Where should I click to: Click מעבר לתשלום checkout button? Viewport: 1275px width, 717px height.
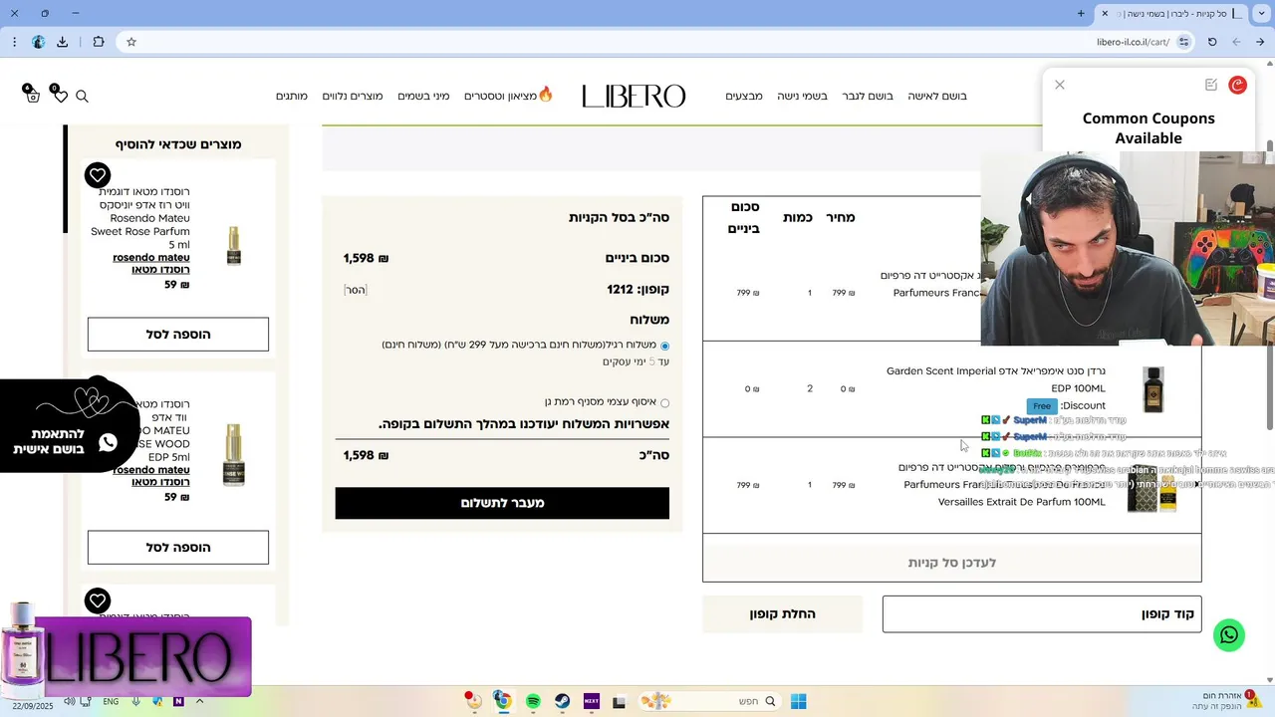[x=502, y=503]
